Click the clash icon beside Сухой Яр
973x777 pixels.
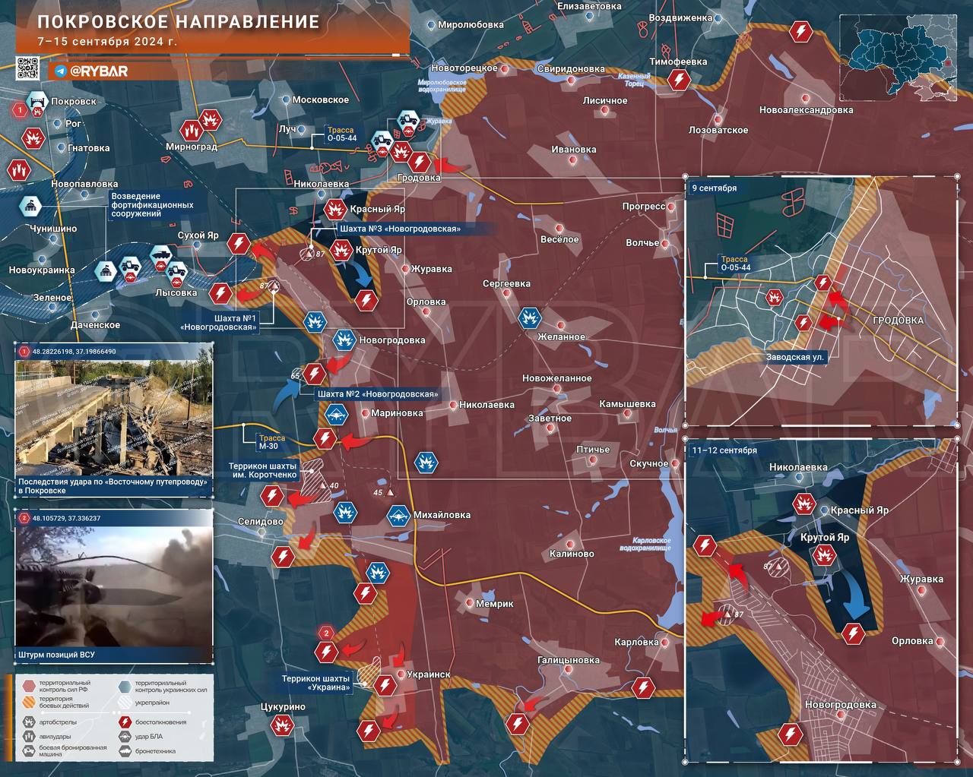(x=239, y=243)
